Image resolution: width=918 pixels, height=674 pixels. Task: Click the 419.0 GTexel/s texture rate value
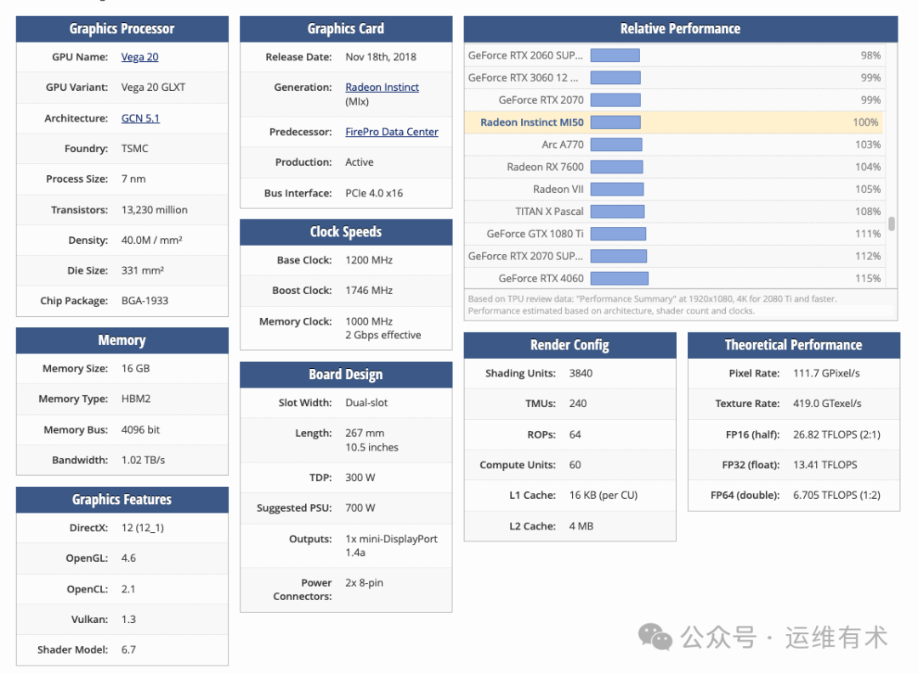pos(827,404)
